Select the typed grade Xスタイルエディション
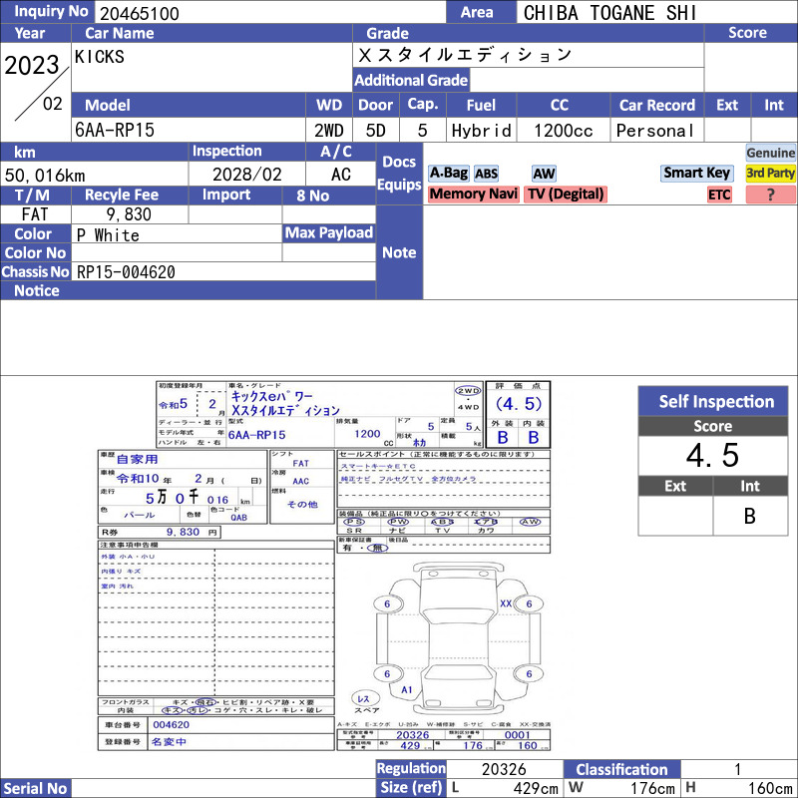This screenshot has width=798, height=798. (465, 55)
